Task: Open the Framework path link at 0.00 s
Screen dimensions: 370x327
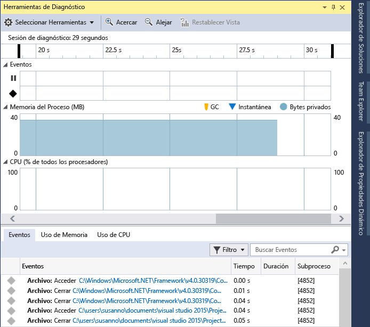Action: pos(153,281)
